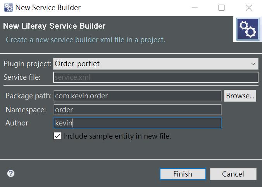
Task: Close the dialog with the X icon
Action: pos(249,7)
